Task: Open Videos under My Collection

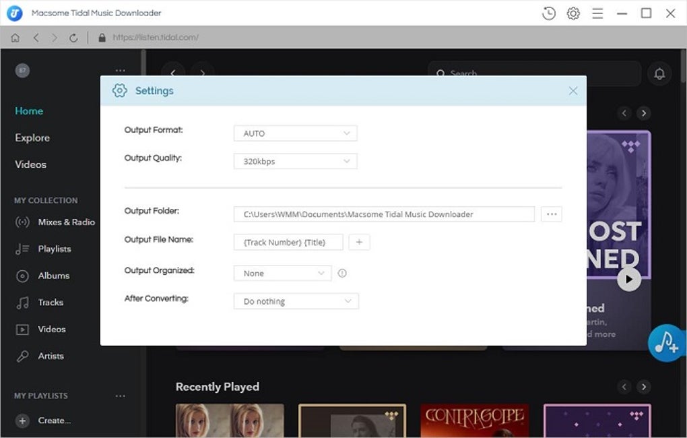Action: coord(40,330)
